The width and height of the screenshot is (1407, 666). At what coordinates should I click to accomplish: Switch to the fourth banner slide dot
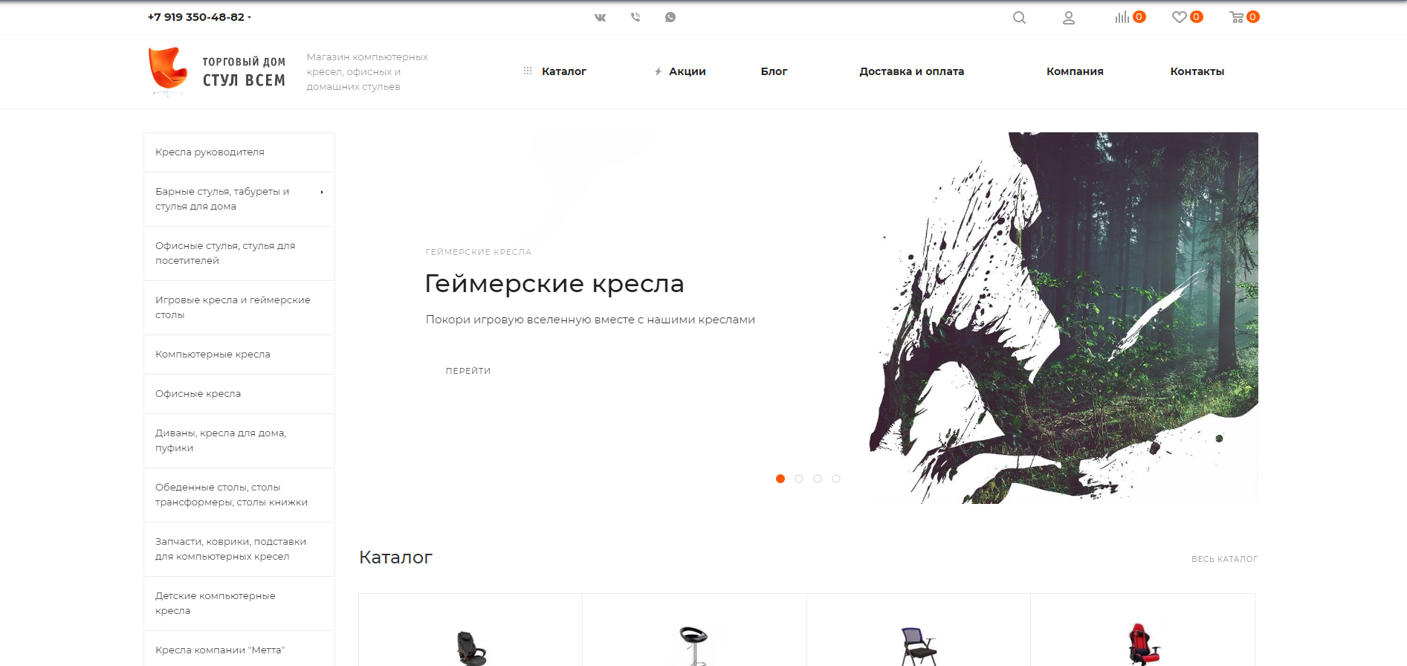[836, 479]
